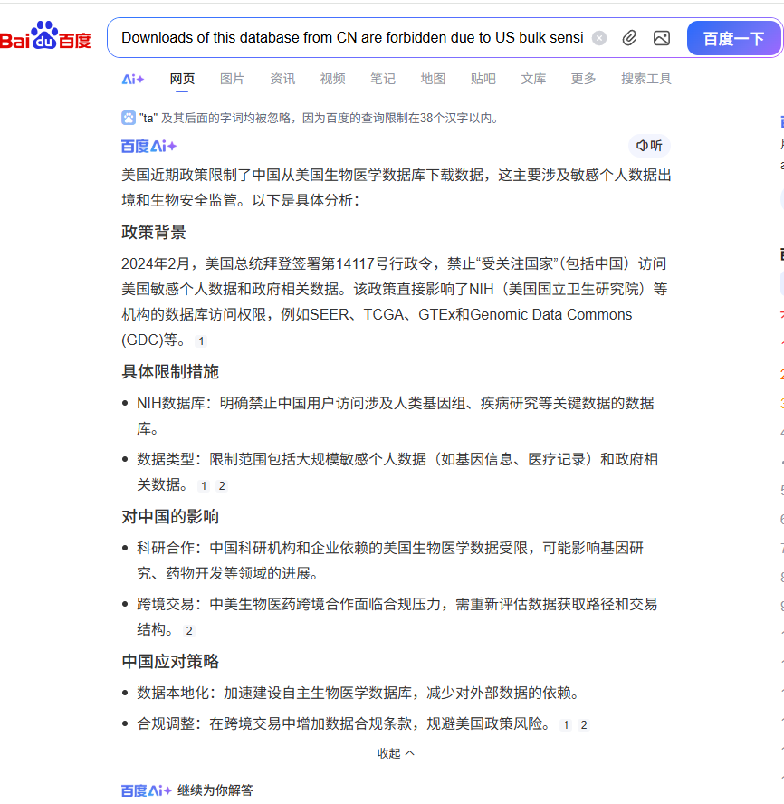The height and width of the screenshot is (804, 784).
Task: Click the text 继续为你解答
Action: pyautogui.click(x=215, y=790)
